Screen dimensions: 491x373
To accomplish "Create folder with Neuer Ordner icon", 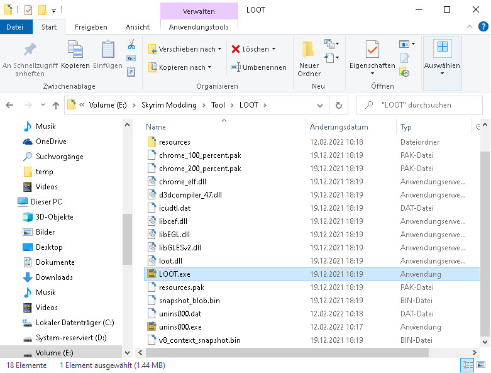I will click(x=309, y=50).
